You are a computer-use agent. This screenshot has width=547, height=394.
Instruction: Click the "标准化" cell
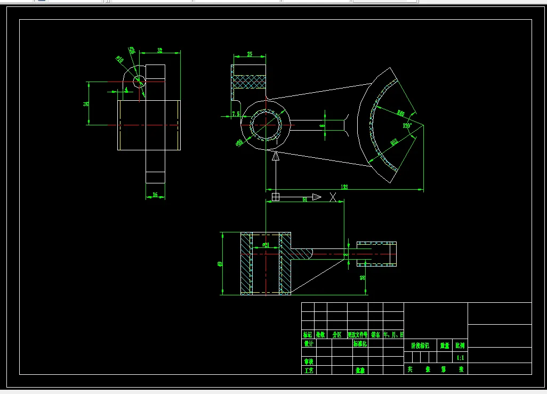pos(360,343)
